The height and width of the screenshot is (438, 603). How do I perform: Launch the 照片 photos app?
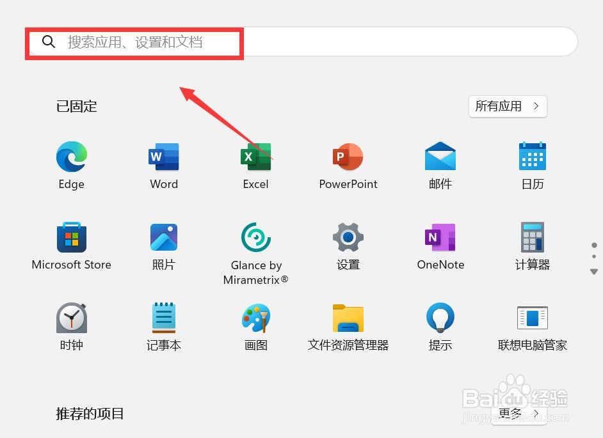pos(164,246)
